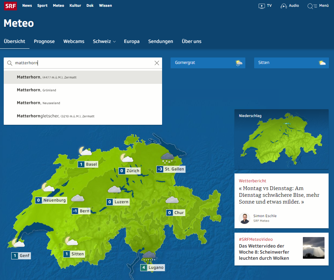Click the Luzern cloud weather icon
Screen dimensions: 334x280
pos(114,189)
